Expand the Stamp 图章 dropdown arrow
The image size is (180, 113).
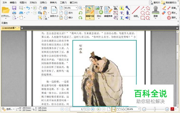pos(156,19)
